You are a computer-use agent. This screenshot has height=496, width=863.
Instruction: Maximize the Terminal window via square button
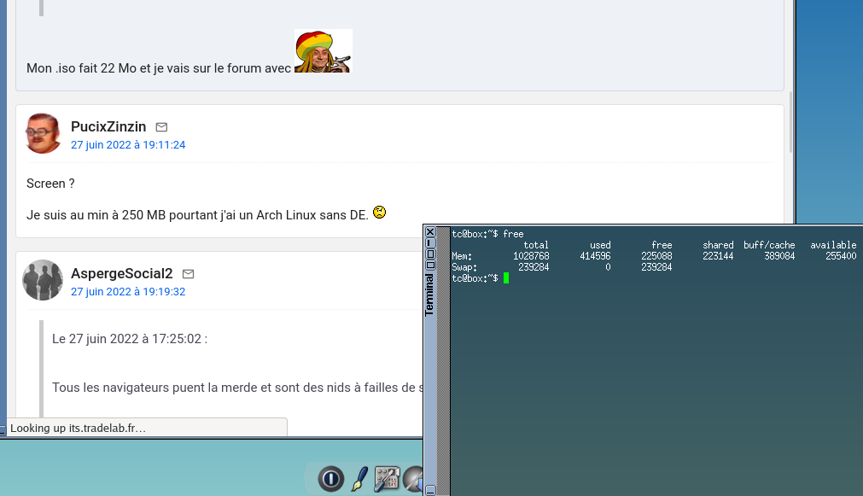430,254
